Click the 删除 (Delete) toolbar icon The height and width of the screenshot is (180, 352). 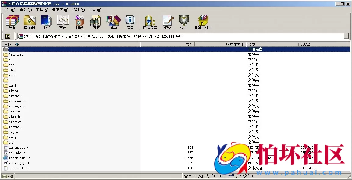coord(79,22)
